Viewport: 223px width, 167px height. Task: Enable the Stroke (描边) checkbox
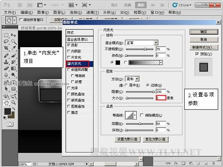69,113
